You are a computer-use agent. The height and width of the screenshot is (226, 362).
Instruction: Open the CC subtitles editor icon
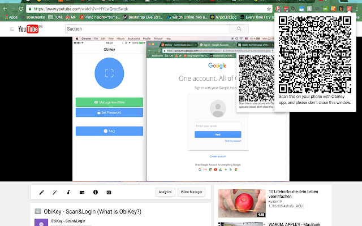(109, 192)
